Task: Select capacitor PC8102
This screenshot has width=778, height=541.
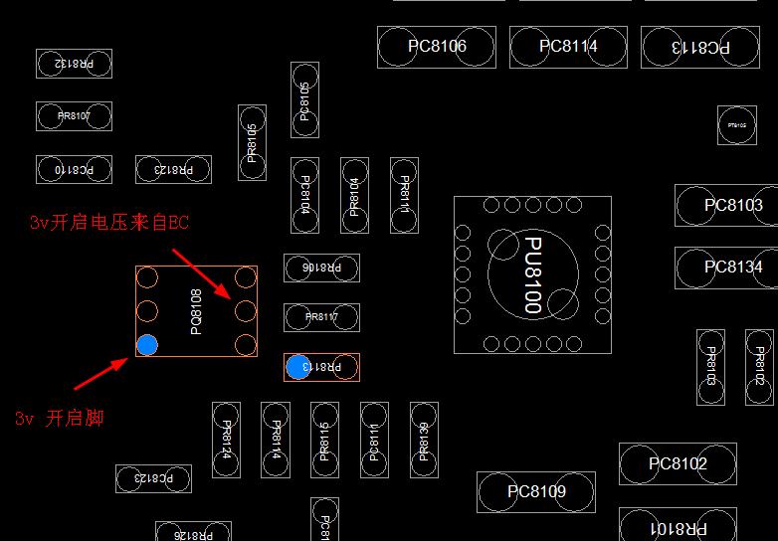Action: 678,464
